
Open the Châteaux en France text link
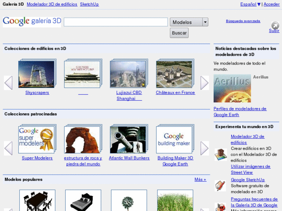pos(175,93)
